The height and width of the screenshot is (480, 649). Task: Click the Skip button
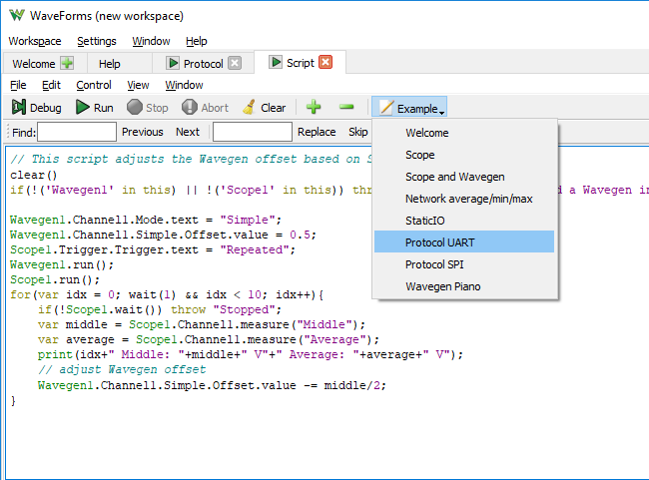click(358, 132)
